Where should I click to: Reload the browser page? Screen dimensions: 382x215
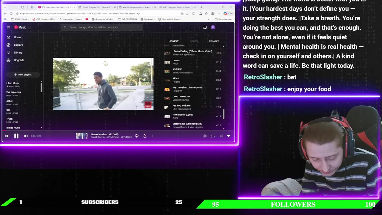tap(11, 13)
